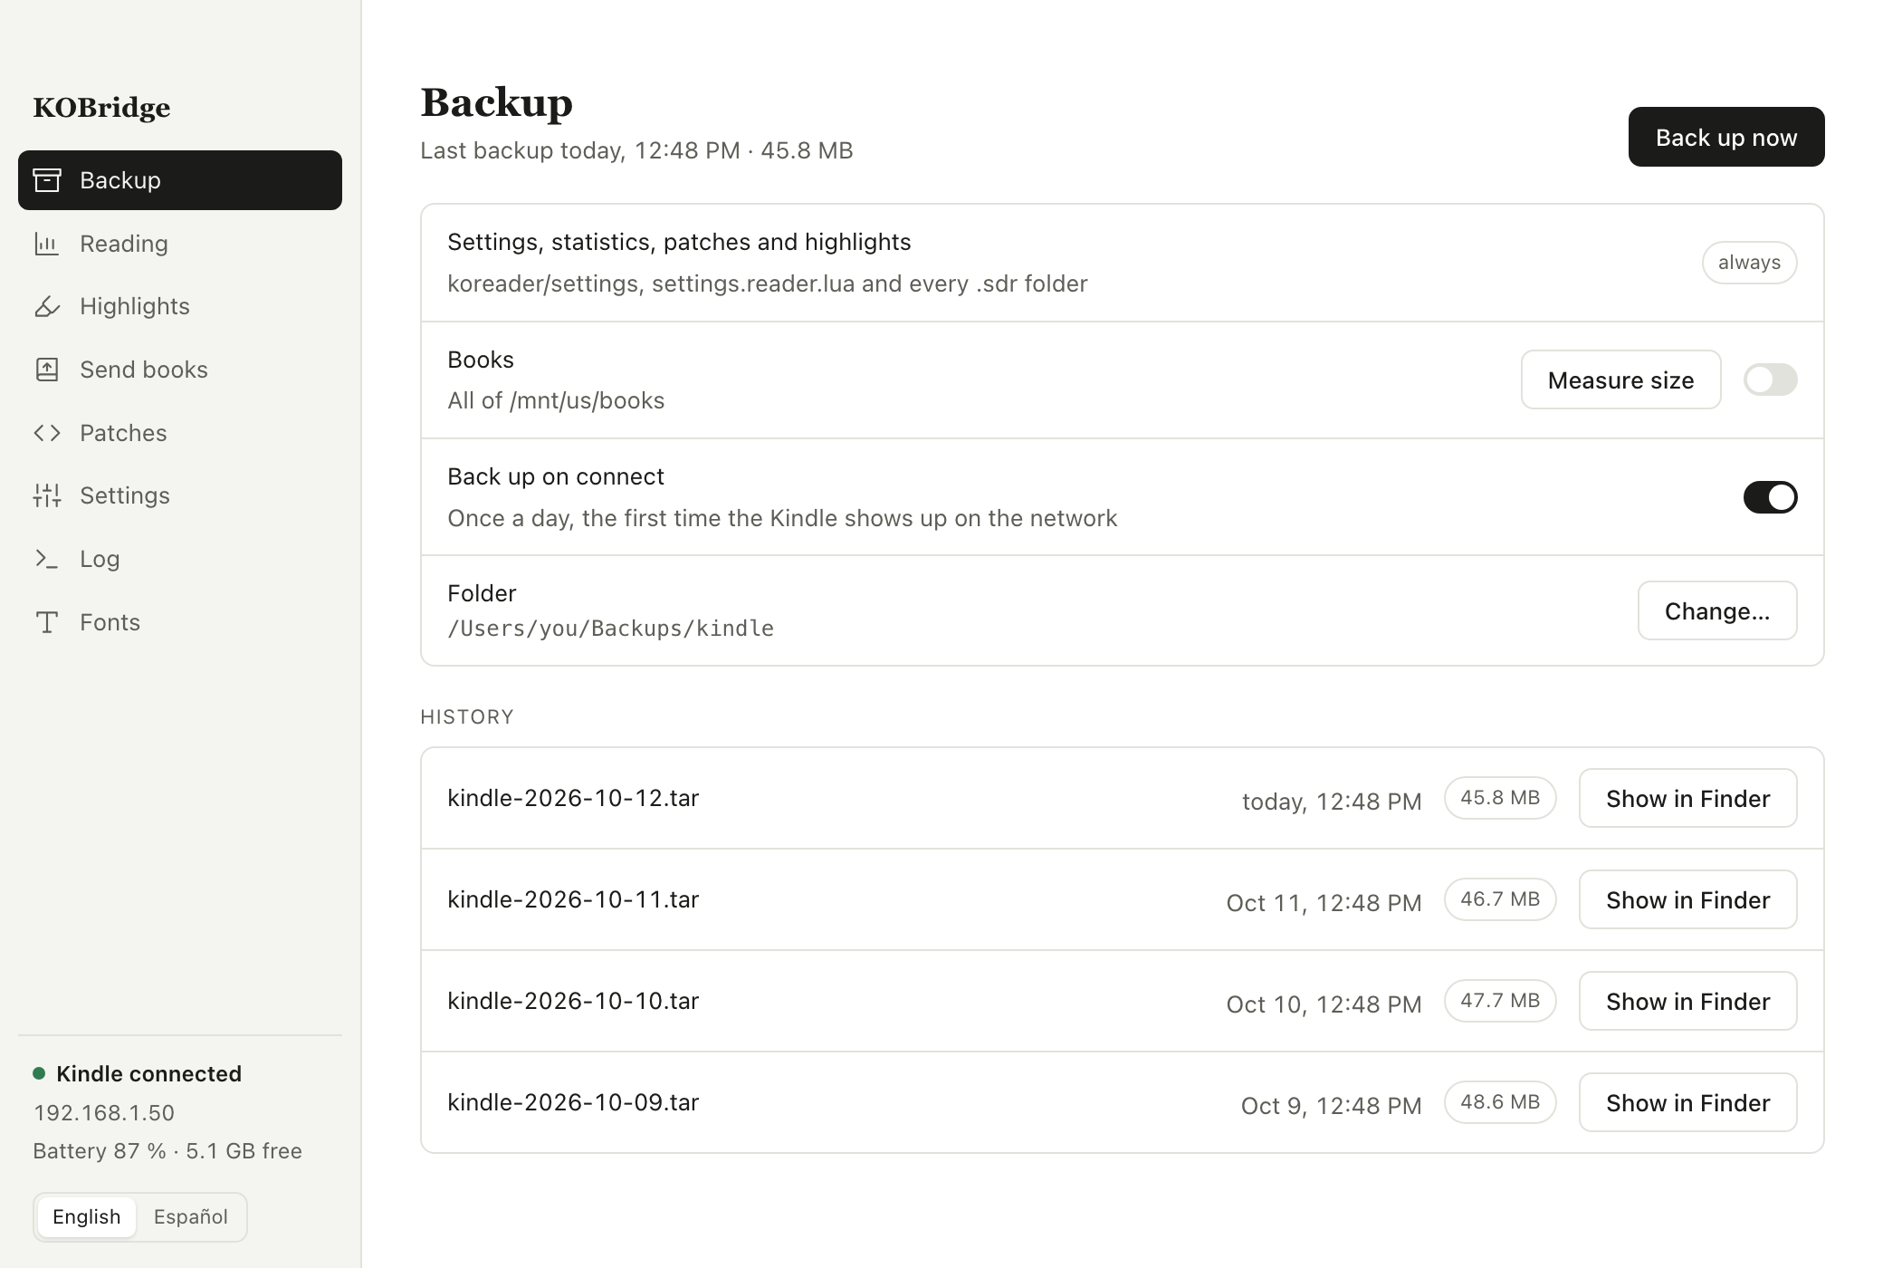
Task: Navigate to Send books
Action: click(x=180, y=370)
